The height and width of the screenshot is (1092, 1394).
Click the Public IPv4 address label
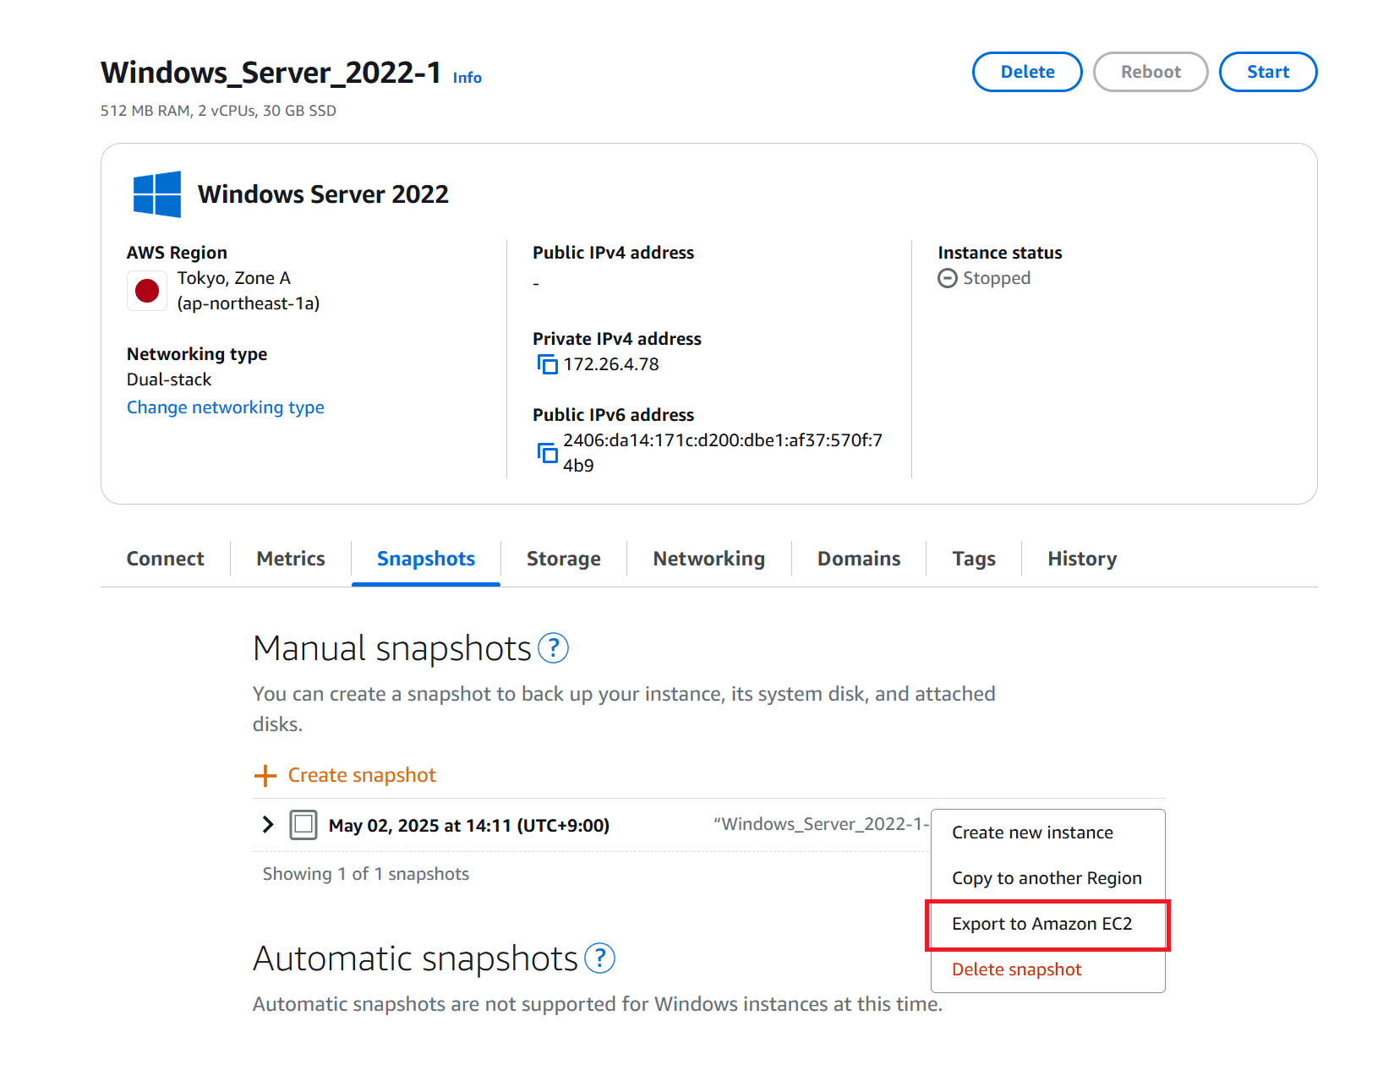tap(613, 253)
